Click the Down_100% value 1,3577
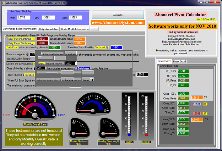 pyautogui.click(x=183, y=119)
